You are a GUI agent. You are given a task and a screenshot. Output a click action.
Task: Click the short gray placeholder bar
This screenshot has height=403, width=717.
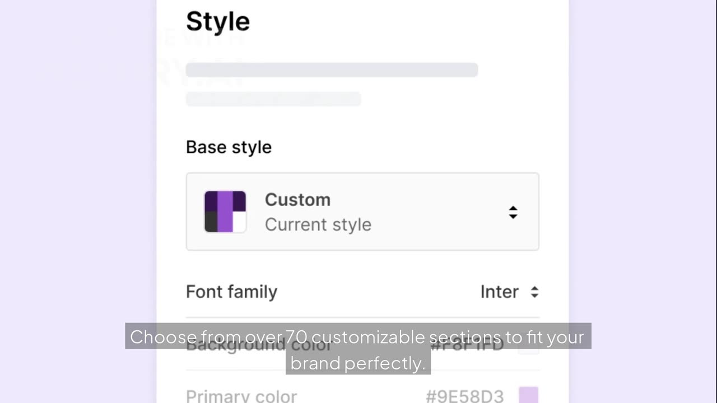click(x=273, y=99)
